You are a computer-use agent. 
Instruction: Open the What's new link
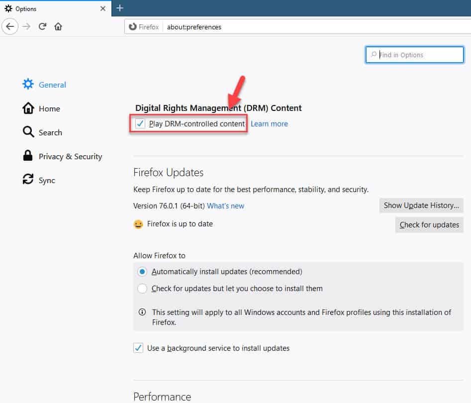226,206
